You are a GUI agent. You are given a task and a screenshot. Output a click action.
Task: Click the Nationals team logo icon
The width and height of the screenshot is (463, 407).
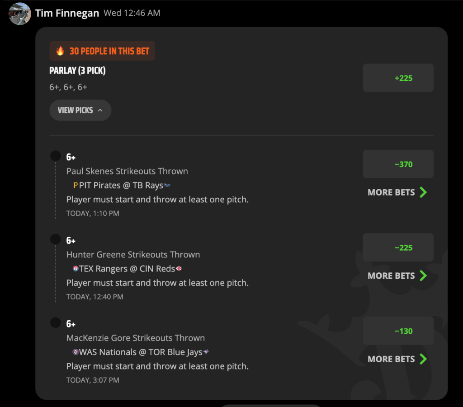pos(76,351)
